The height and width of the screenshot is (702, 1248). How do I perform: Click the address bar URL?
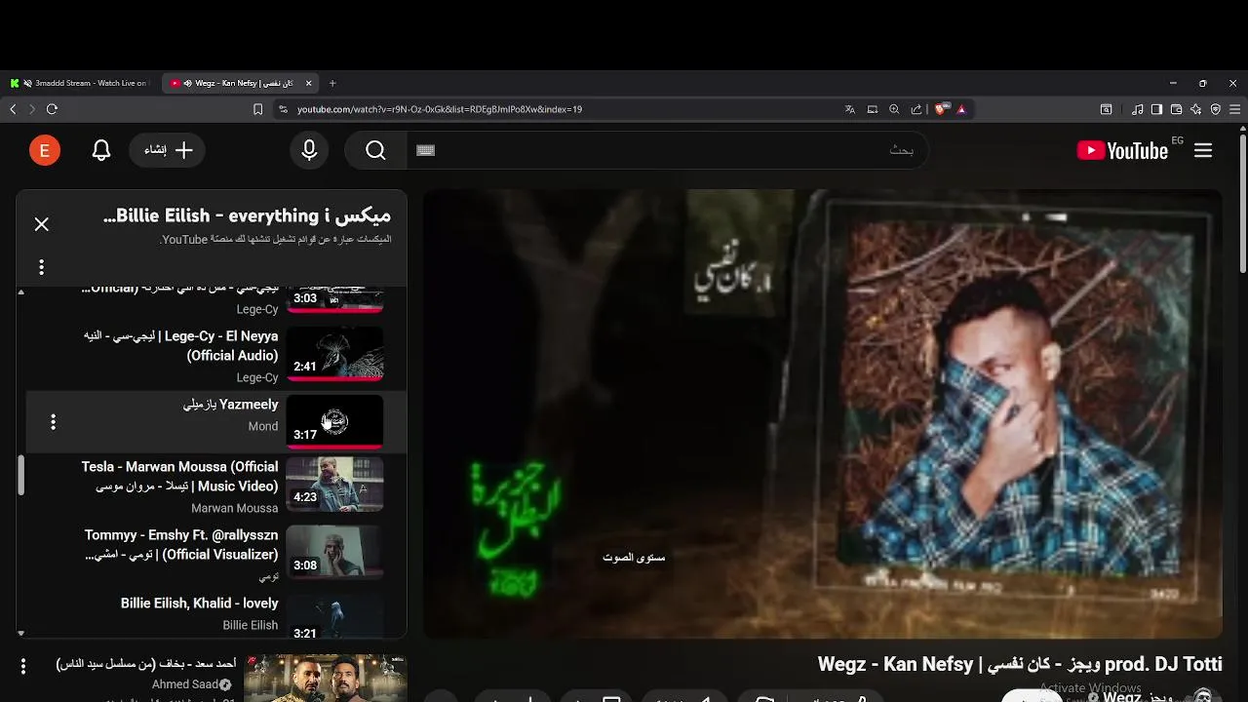(x=440, y=109)
